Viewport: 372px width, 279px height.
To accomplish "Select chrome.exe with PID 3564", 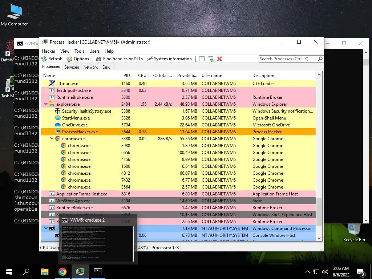I will tap(178, 187).
